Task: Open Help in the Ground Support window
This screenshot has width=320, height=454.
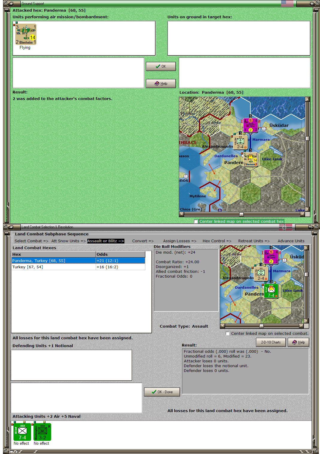Action: [x=161, y=84]
